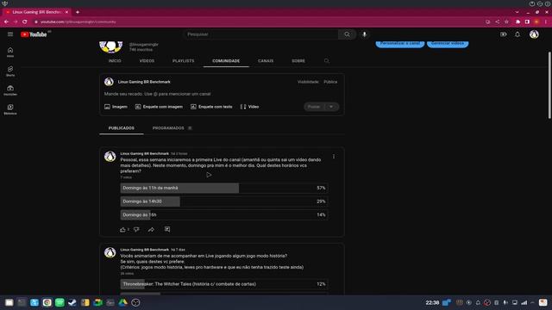
Task: Switch to the PLAYLISTS channel tab
Action: coord(184,61)
